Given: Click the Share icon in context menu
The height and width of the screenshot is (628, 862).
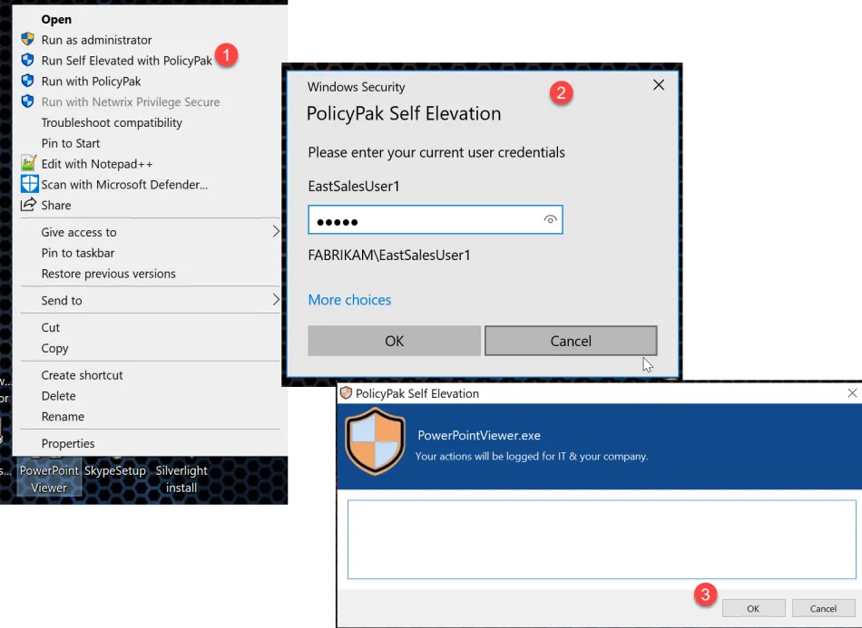Looking at the screenshot, I should tap(27, 205).
